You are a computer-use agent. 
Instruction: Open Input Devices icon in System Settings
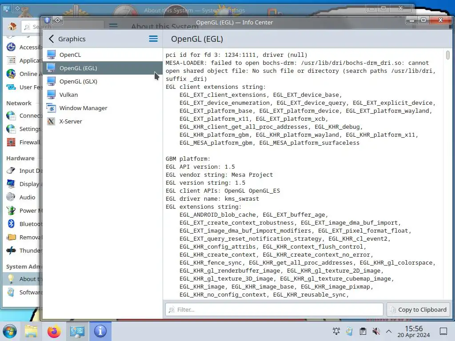coord(11,170)
